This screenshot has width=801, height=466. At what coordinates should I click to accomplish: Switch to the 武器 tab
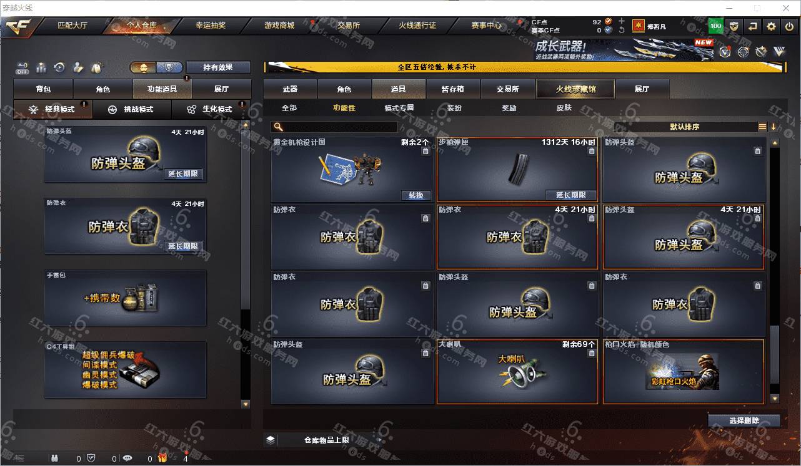pos(290,89)
